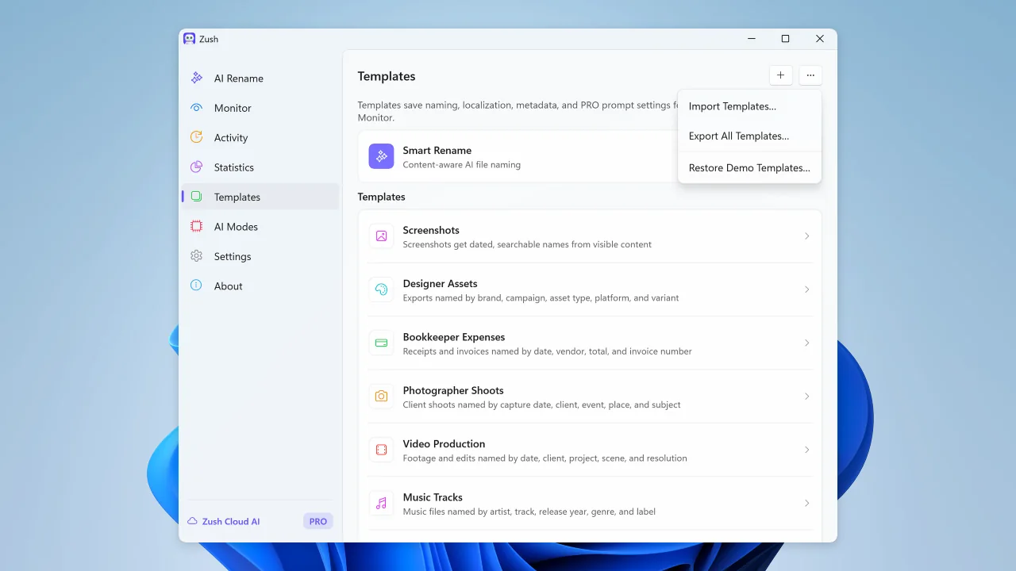Open the Activity page
The width and height of the screenshot is (1016, 571).
point(260,137)
